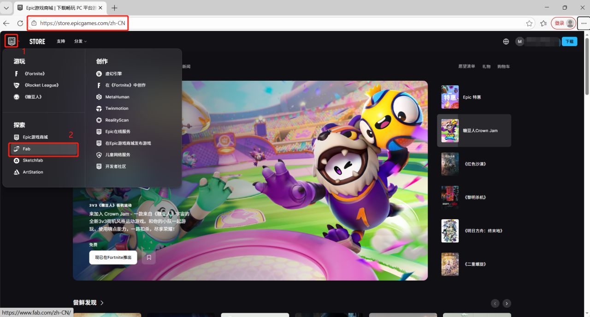The image size is (590, 317).
Task: Select 《明日方舟：终末地》 carousel item
Action: (x=474, y=231)
